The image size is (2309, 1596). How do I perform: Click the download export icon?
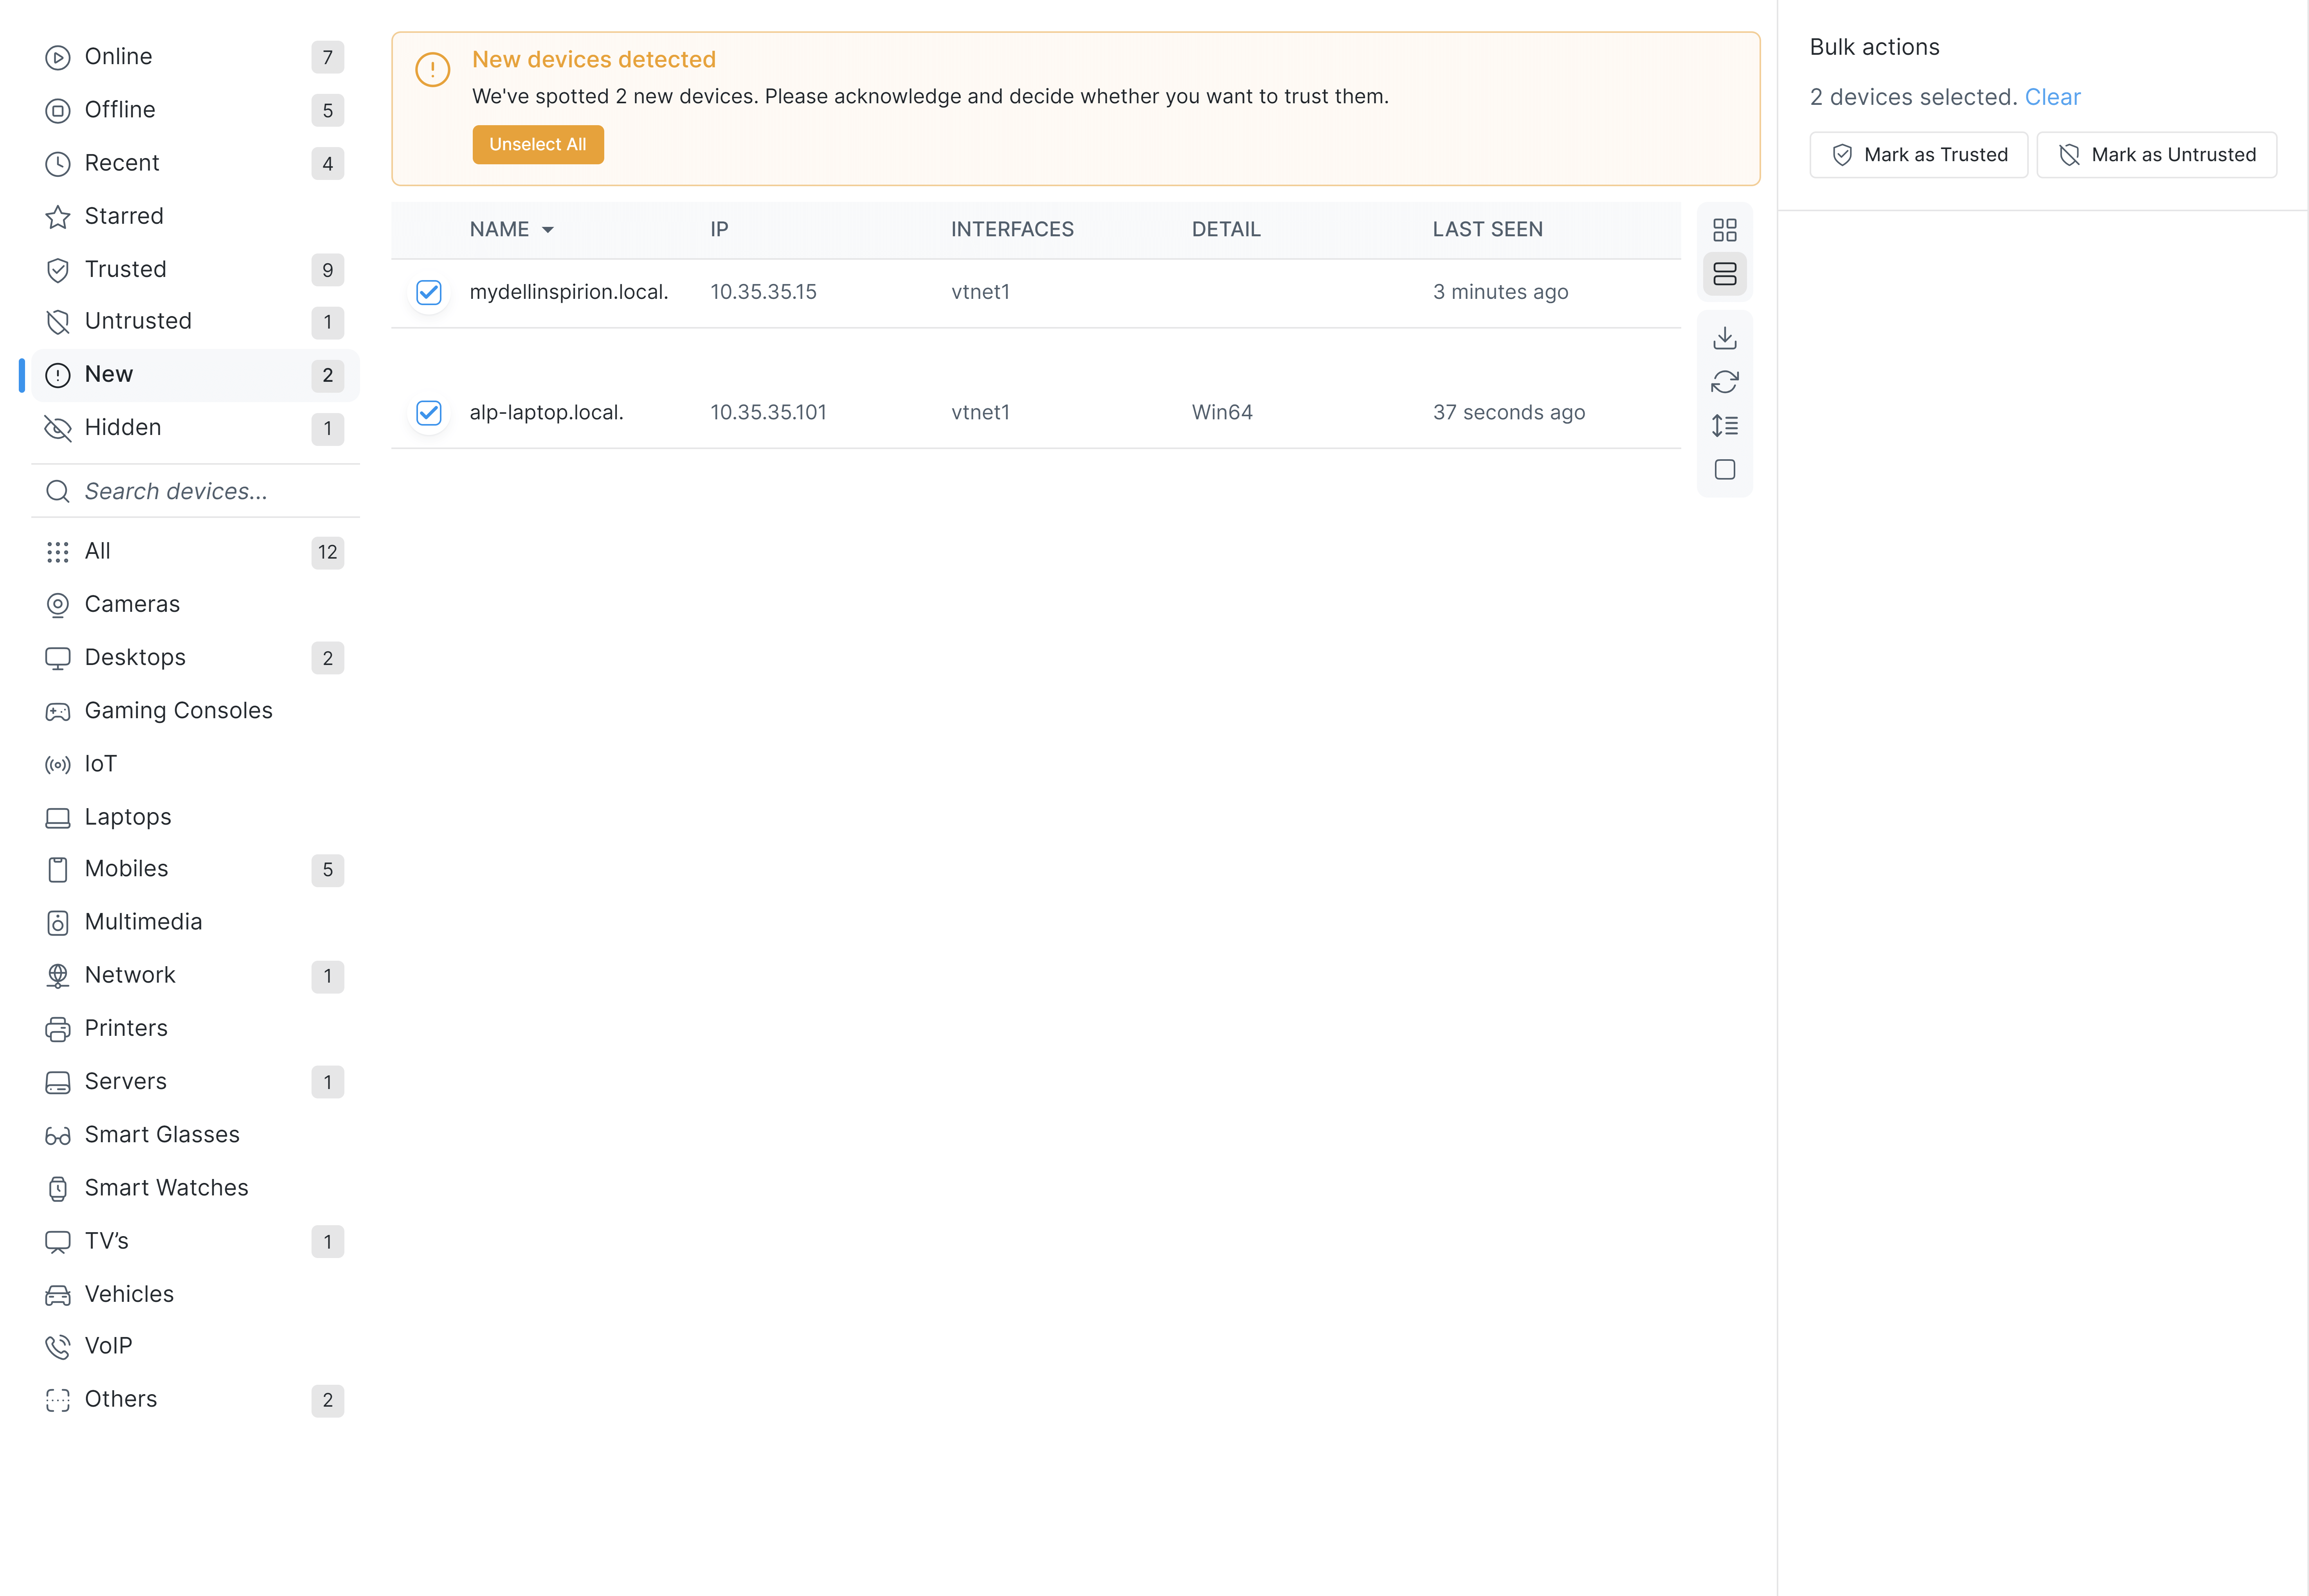(x=1725, y=338)
